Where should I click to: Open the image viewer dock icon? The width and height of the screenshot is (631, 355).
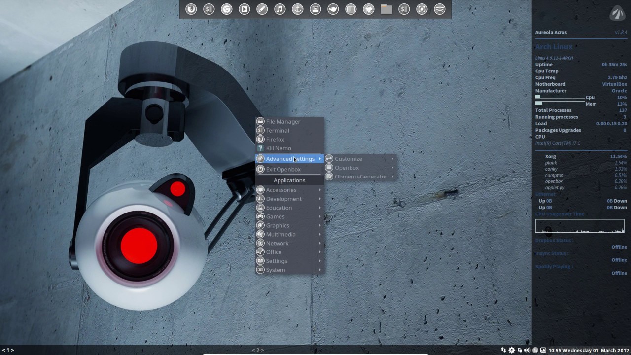(x=315, y=9)
